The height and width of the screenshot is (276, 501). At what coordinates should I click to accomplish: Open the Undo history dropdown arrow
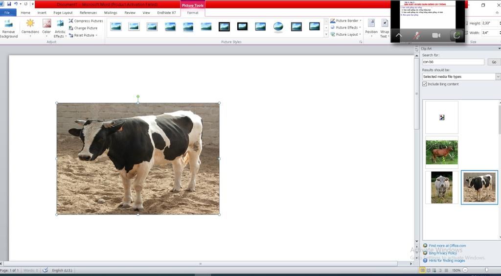[x=20, y=4]
